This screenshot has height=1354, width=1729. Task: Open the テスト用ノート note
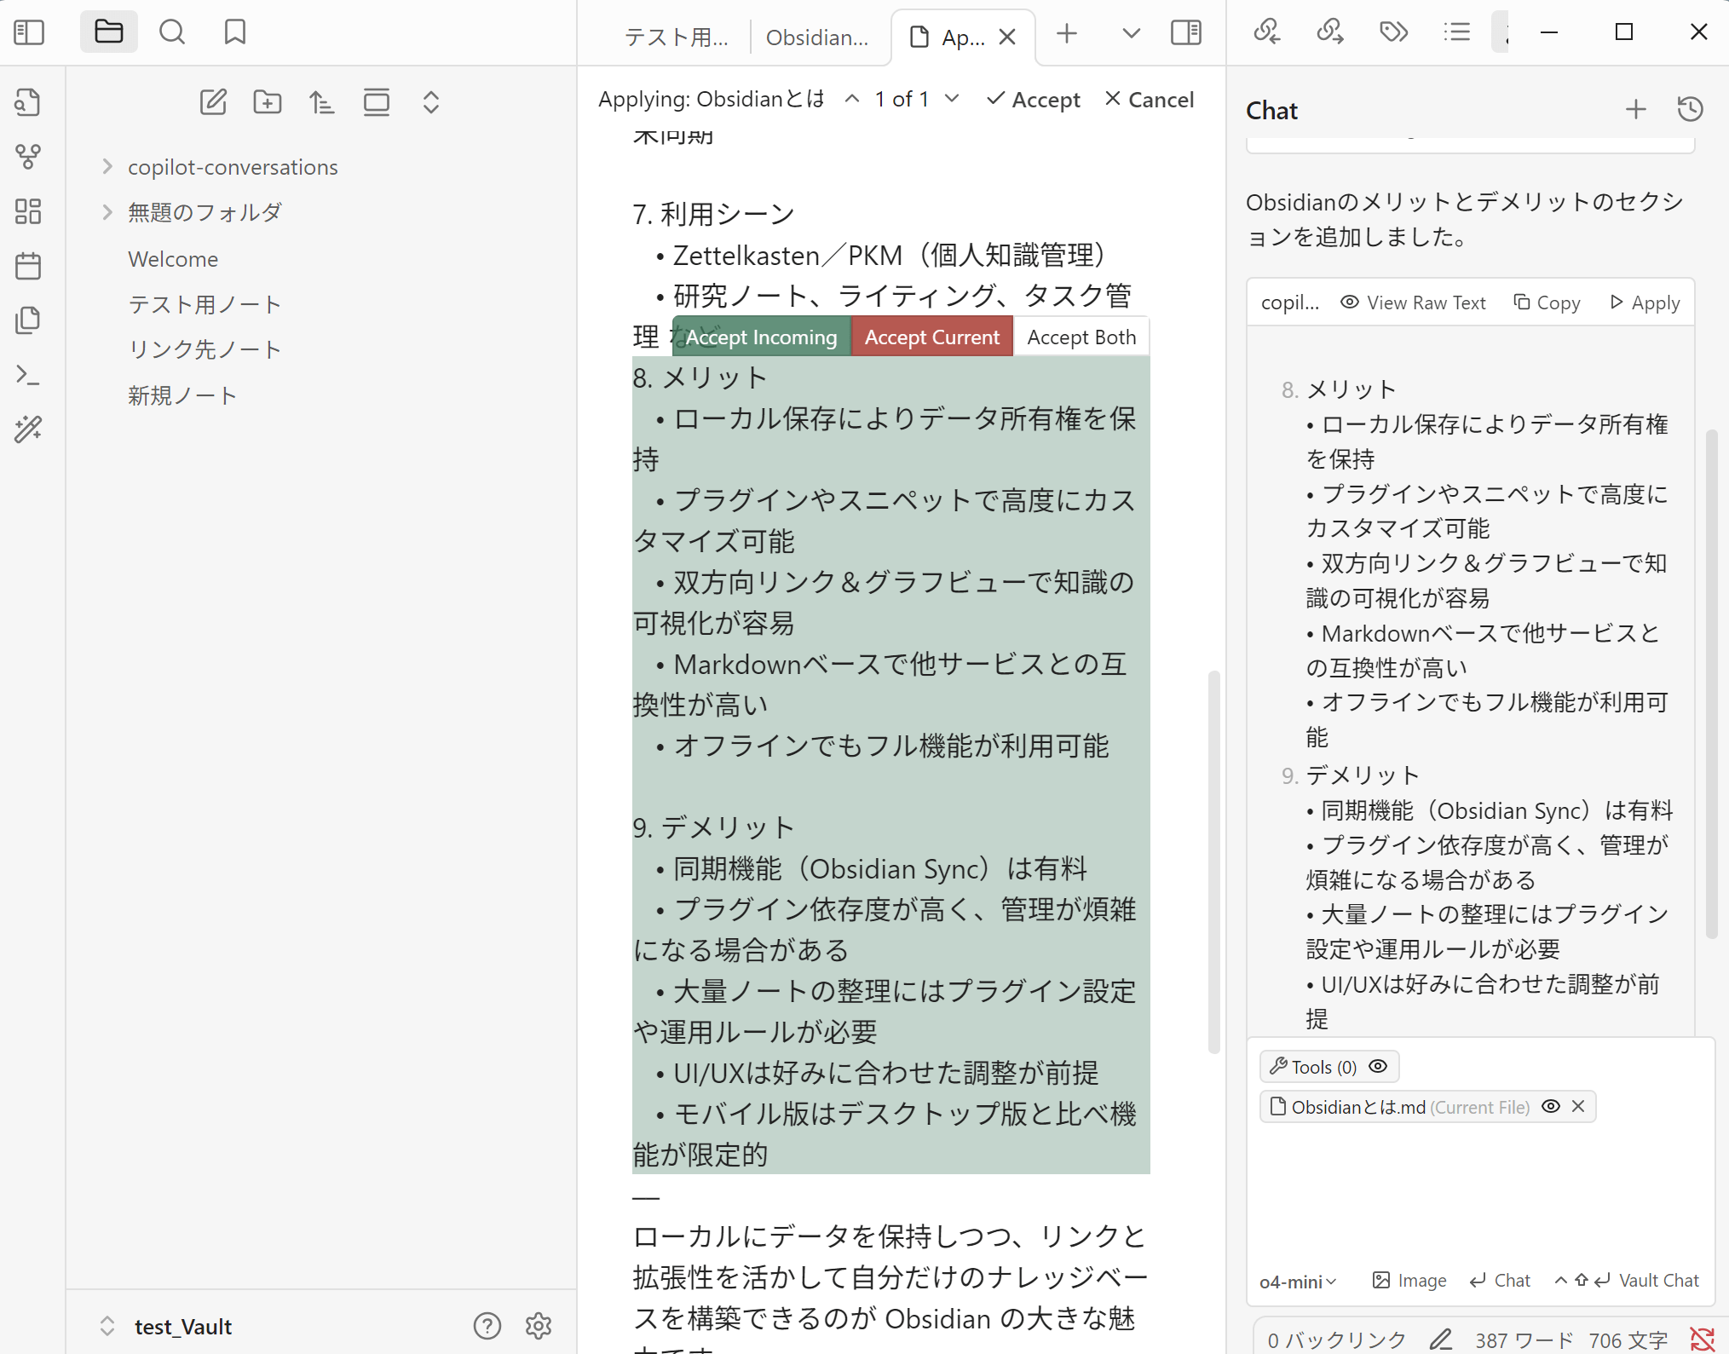tap(205, 304)
